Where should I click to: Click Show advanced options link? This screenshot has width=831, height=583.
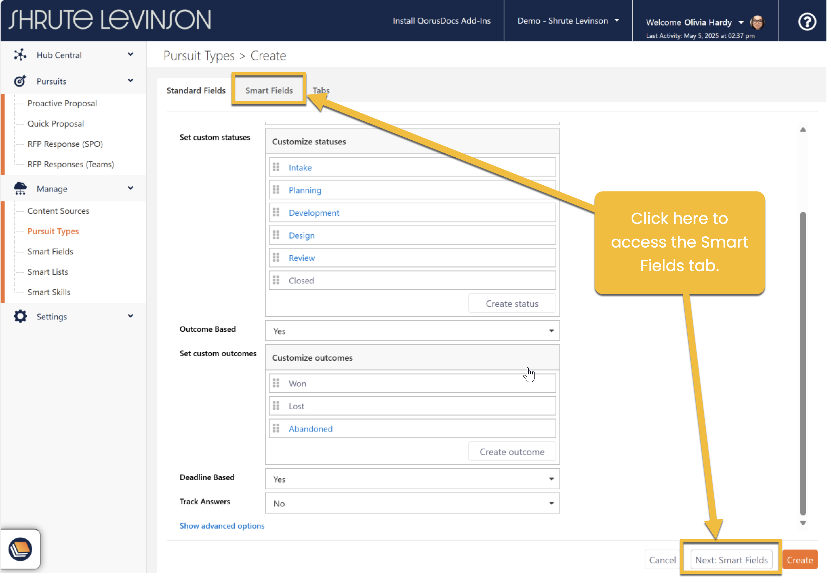pyautogui.click(x=222, y=526)
